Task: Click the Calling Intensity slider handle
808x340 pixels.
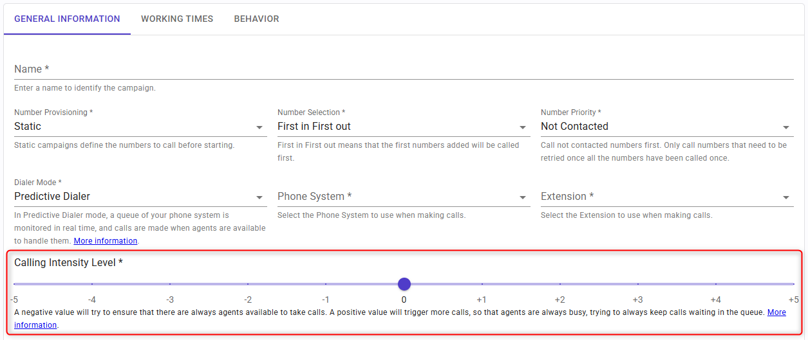Action: pyautogui.click(x=404, y=284)
